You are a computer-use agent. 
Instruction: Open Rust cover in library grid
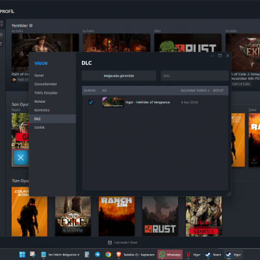click(160, 216)
